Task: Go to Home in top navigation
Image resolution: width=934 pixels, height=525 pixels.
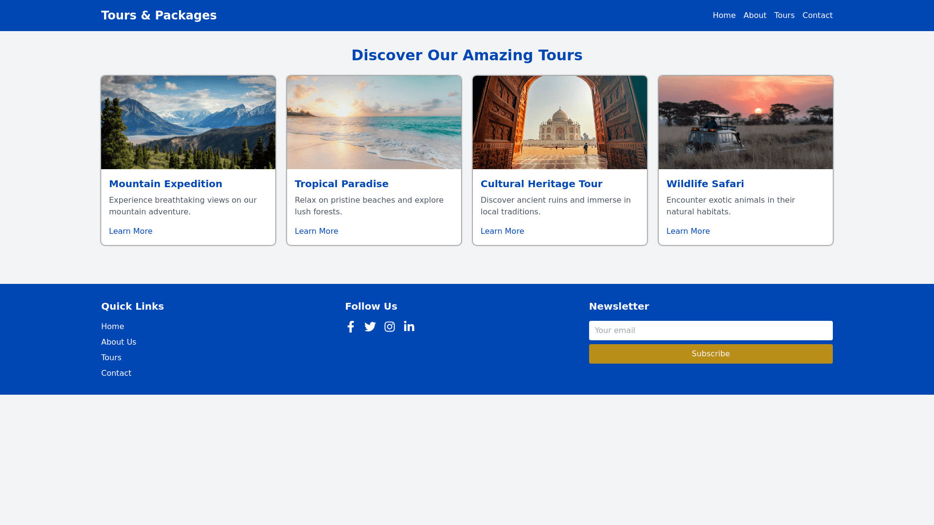Action: coord(724,16)
